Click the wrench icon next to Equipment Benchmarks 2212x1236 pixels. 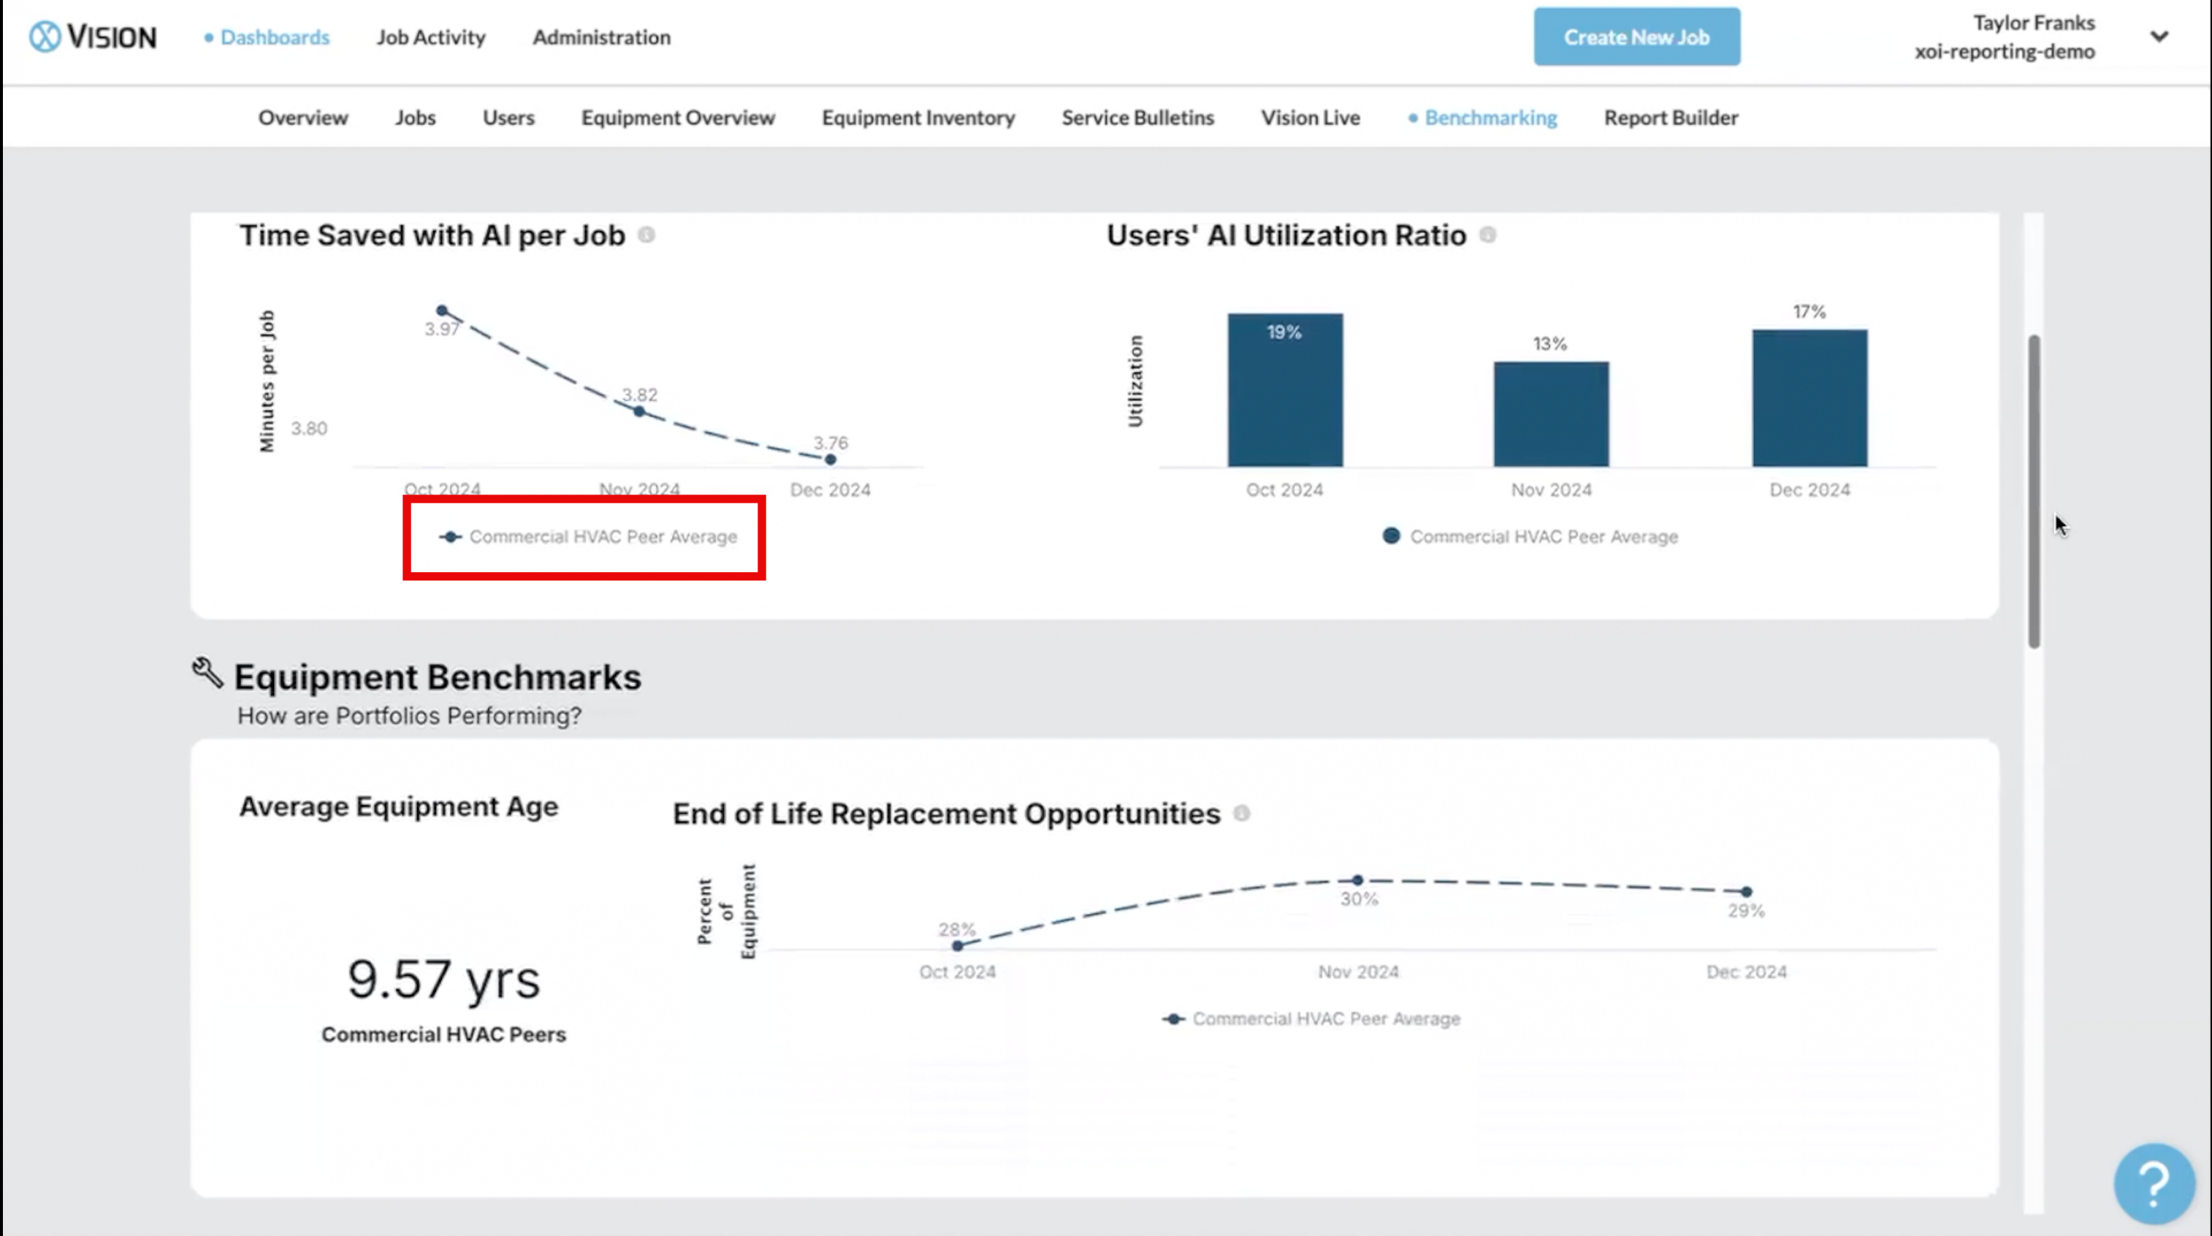click(x=207, y=674)
